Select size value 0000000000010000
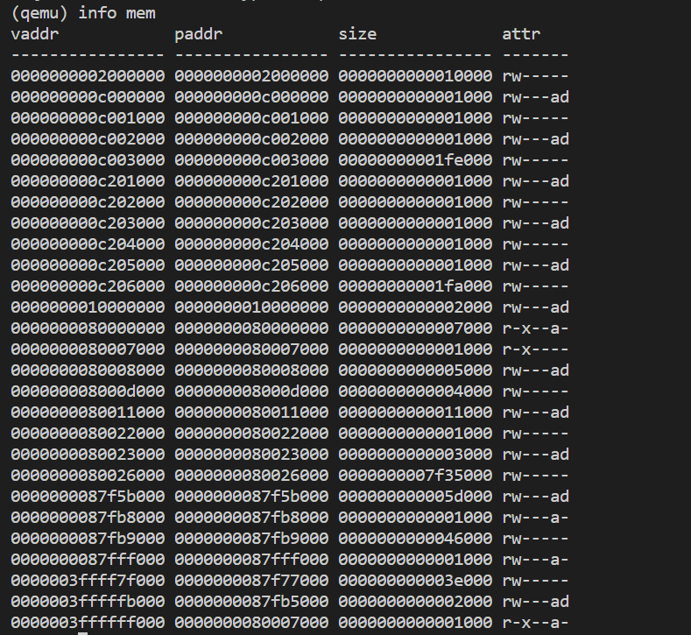 (x=415, y=76)
